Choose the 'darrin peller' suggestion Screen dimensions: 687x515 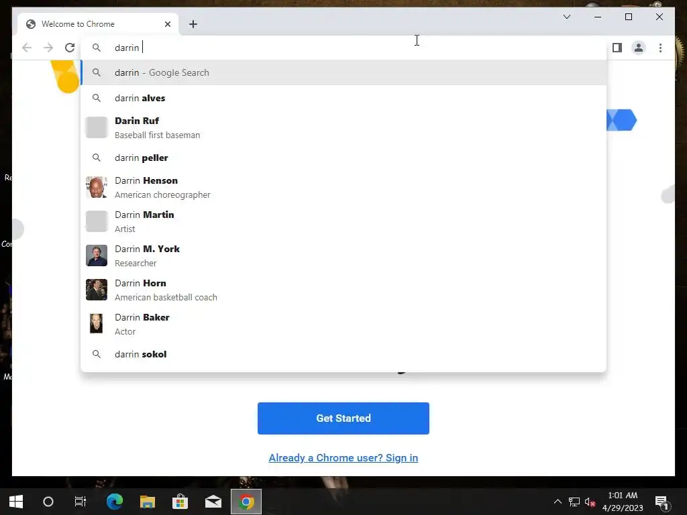[x=344, y=158]
